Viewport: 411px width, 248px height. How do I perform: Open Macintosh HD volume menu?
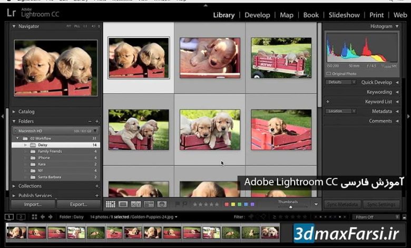tap(95, 131)
